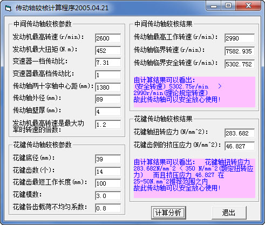The image size is (265, 225).
Task: Select the 变速器最高档传动比 field showing 1
Action: (x=108, y=75)
